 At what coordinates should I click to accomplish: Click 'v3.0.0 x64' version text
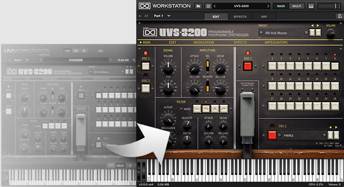pos(146,184)
